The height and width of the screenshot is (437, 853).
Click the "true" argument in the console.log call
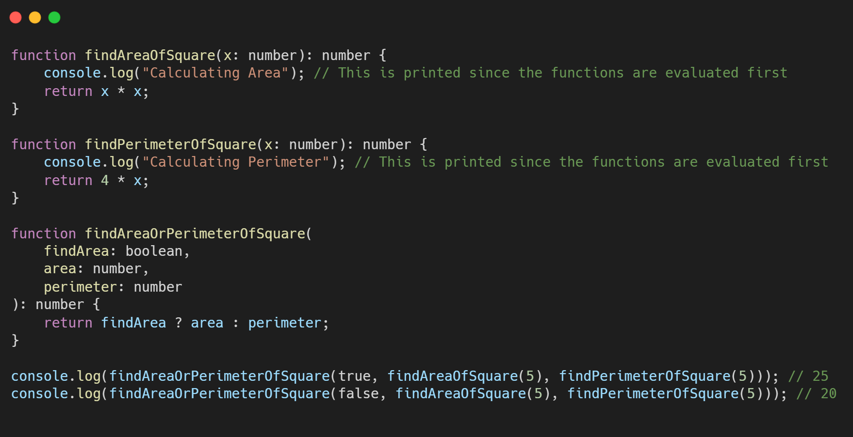(354, 376)
